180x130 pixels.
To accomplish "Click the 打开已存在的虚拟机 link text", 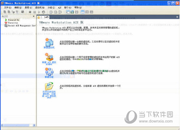I will click(x=49, y=94).
